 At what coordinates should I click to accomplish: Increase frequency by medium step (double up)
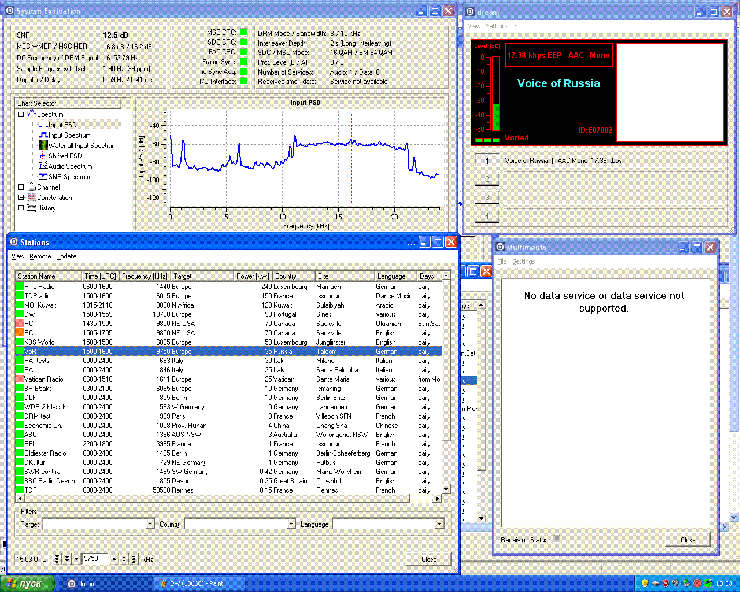[124, 559]
